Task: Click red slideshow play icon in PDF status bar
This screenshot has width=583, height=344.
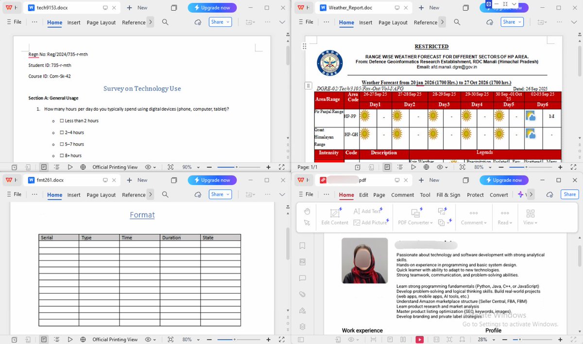Action: pos(419,340)
